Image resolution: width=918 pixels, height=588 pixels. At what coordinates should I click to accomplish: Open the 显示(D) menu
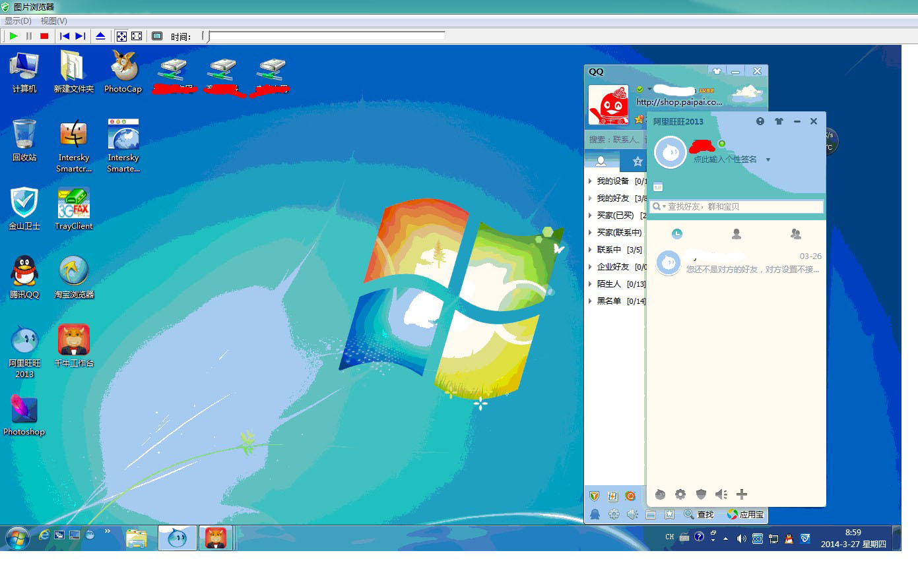point(18,20)
